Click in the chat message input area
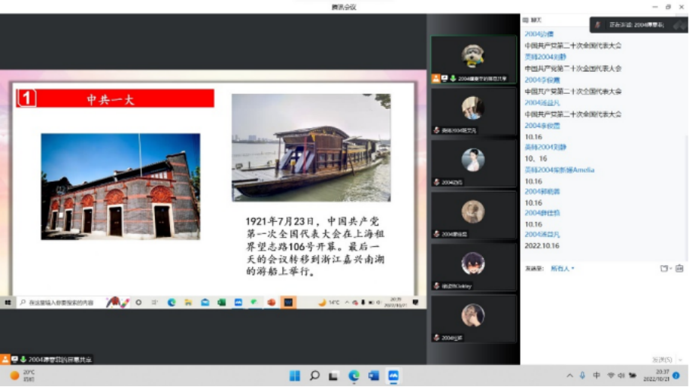This screenshot has height=387, width=690. tap(603, 311)
